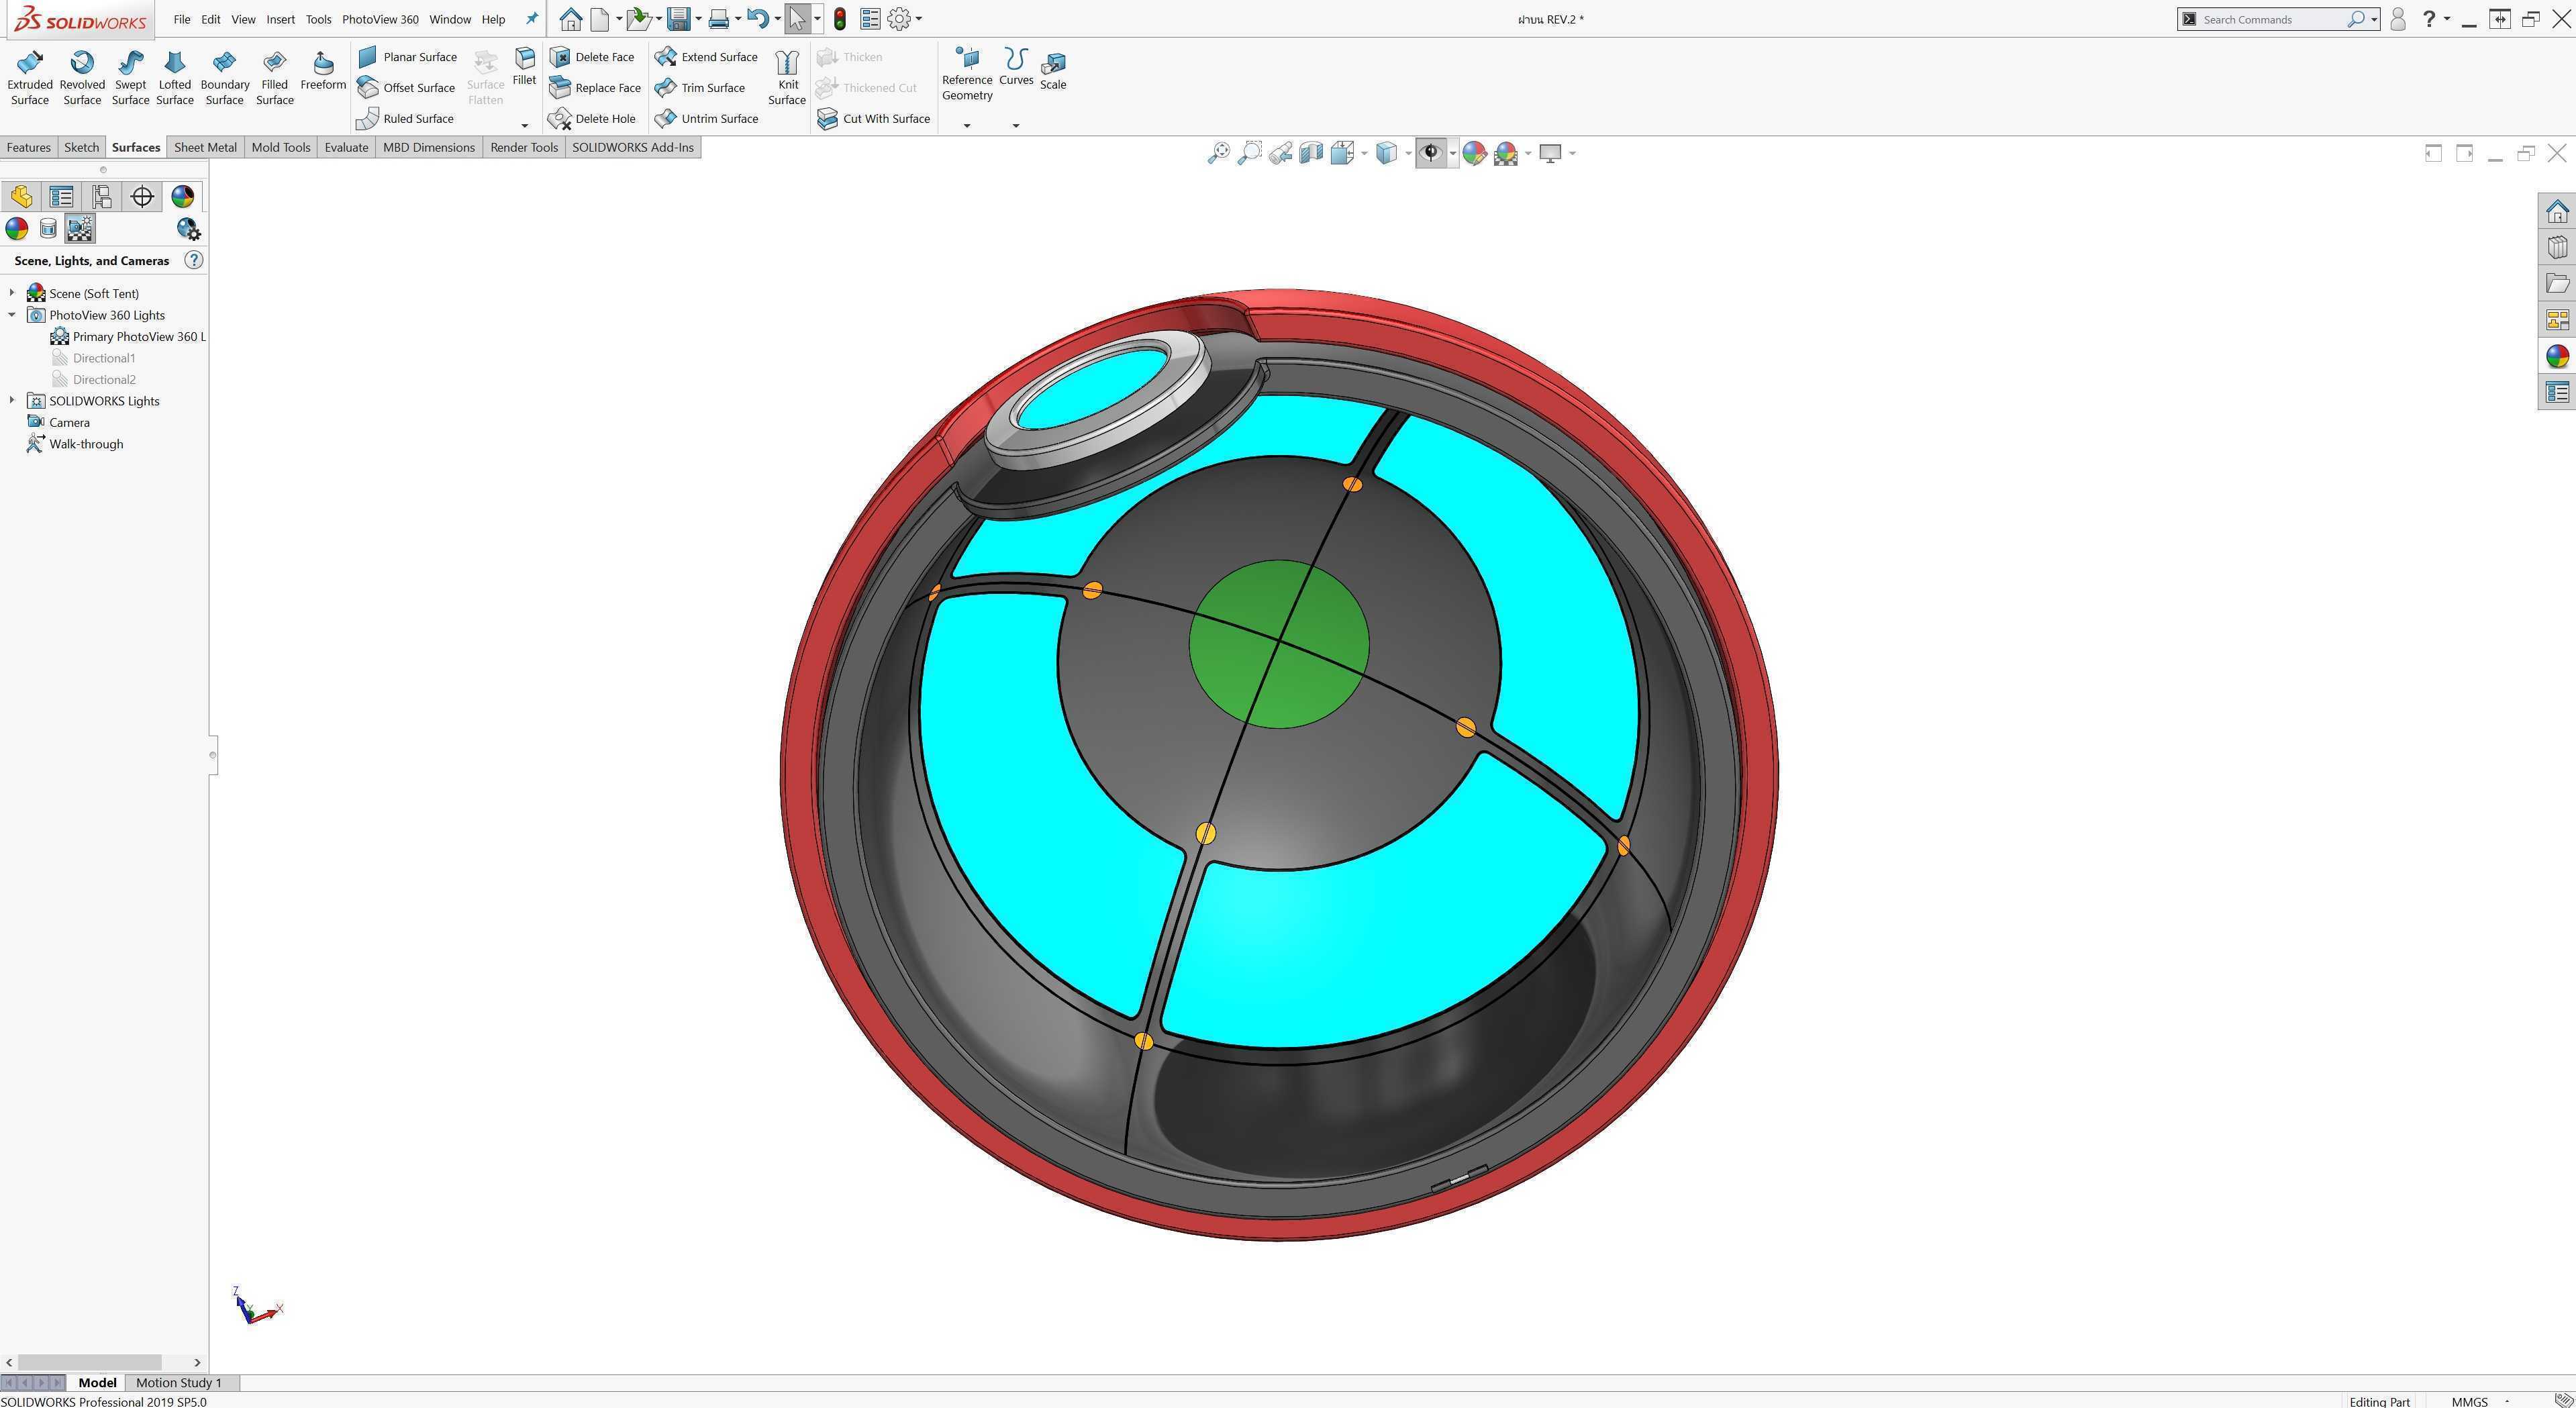Open the File menu
This screenshot has height=1408, width=2576.
tap(181, 19)
